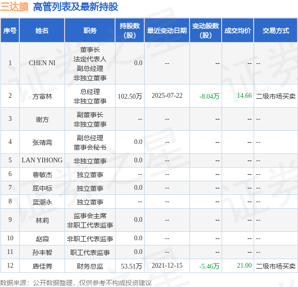The image size is (298, 287).
Task: Select the name 赵霞
Action: click(x=42, y=239)
